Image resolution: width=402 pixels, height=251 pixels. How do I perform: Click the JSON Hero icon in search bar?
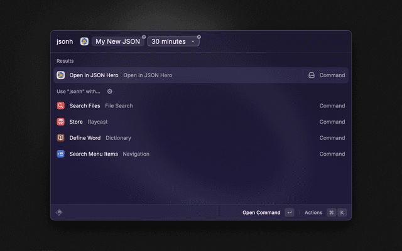click(84, 41)
